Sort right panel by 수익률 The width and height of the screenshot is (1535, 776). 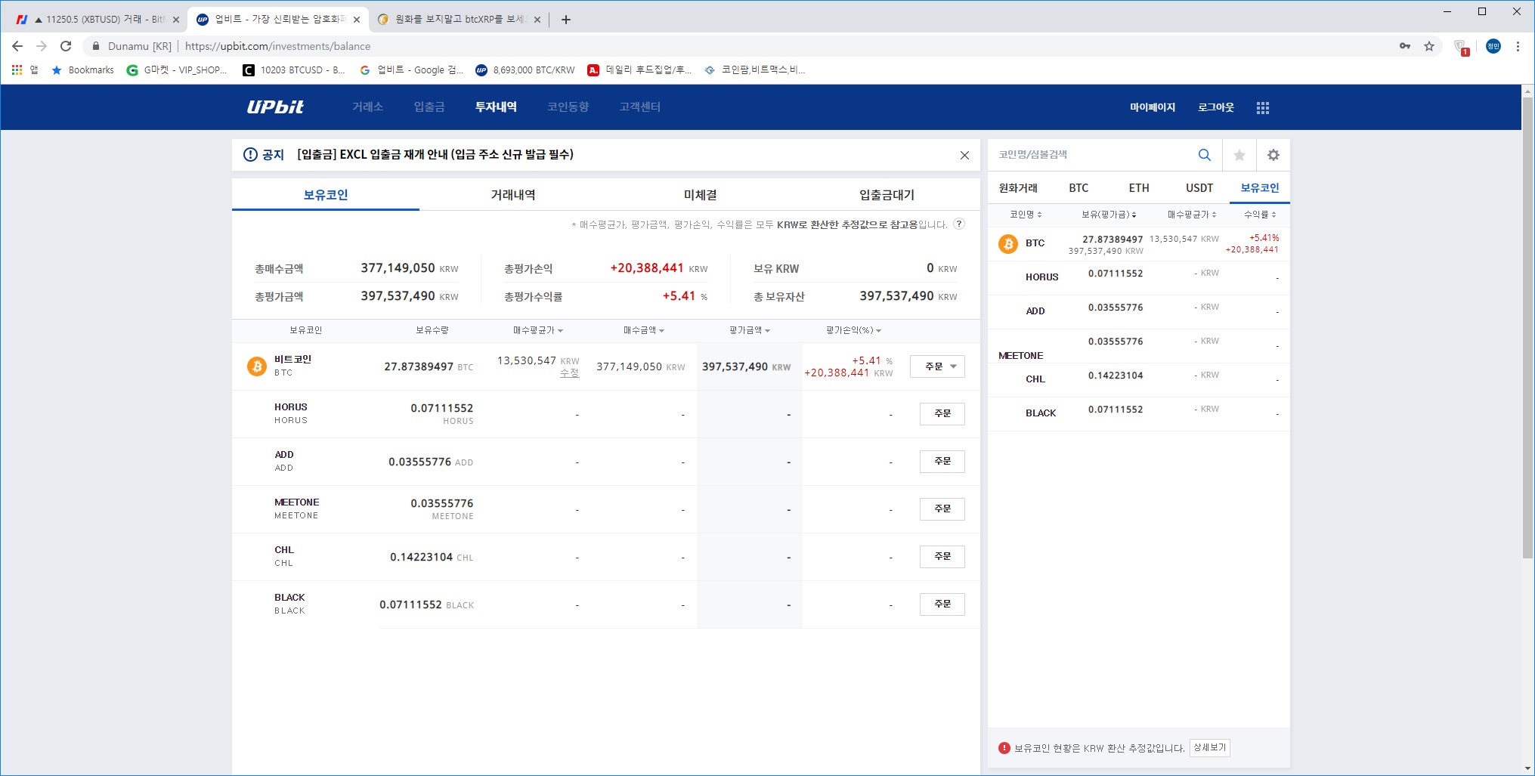1260,215
